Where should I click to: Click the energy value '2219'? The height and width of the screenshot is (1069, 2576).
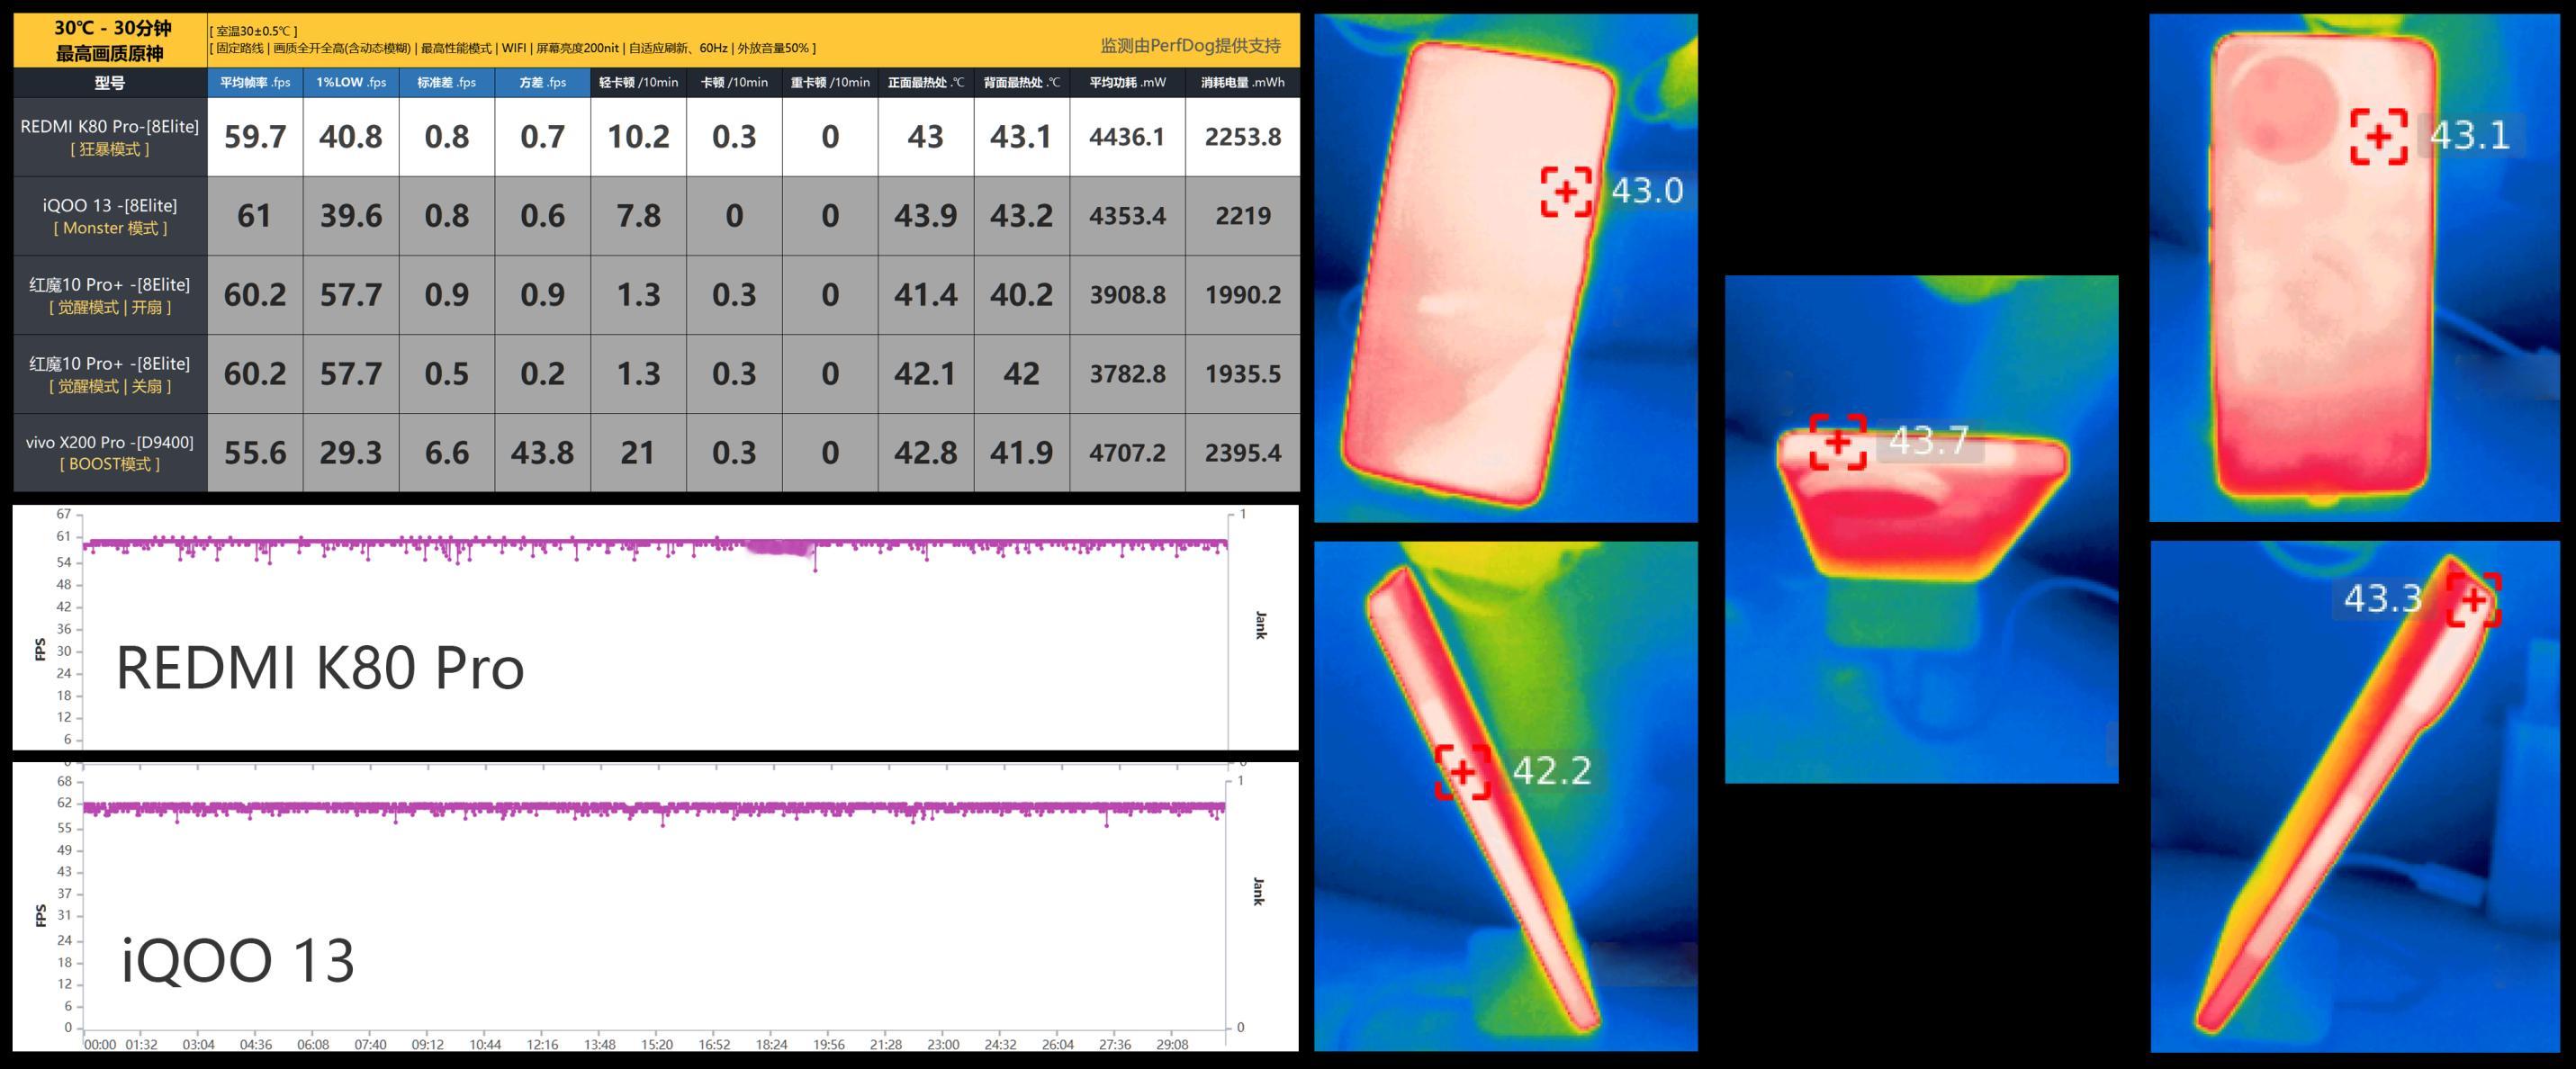1243,216
